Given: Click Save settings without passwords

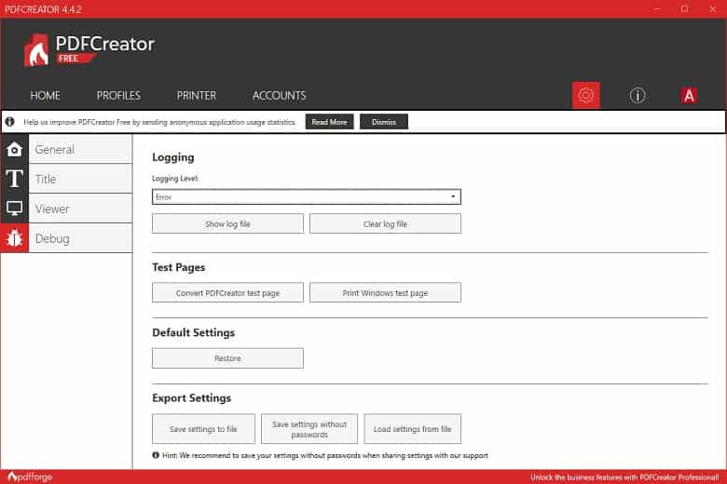Looking at the screenshot, I should point(309,429).
